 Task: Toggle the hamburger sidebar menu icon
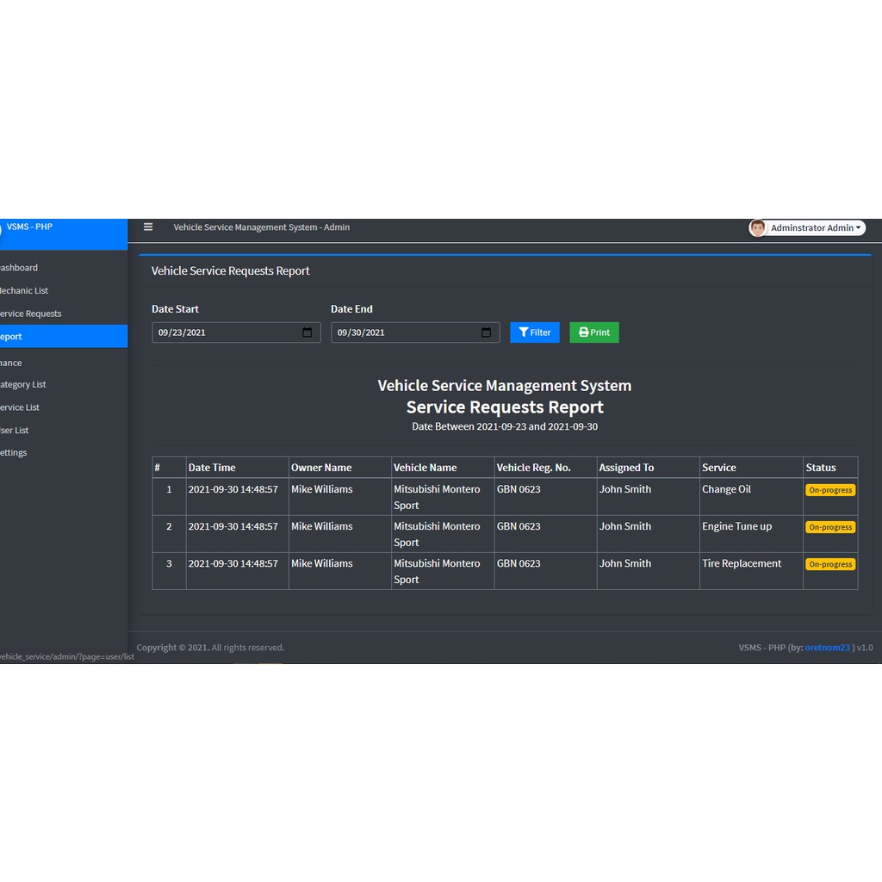tap(148, 227)
